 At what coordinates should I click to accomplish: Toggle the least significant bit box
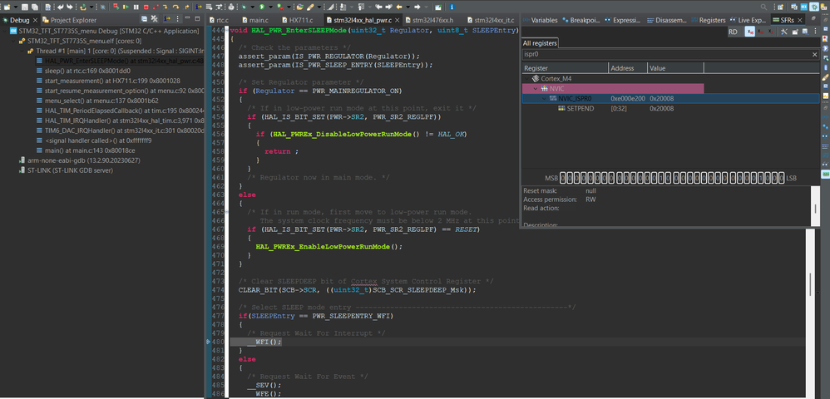(x=780, y=178)
